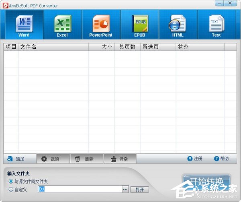Viewport: 241px width, 202px height.
Task: Click 清空 (Clear) list button
Action: pos(120,159)
